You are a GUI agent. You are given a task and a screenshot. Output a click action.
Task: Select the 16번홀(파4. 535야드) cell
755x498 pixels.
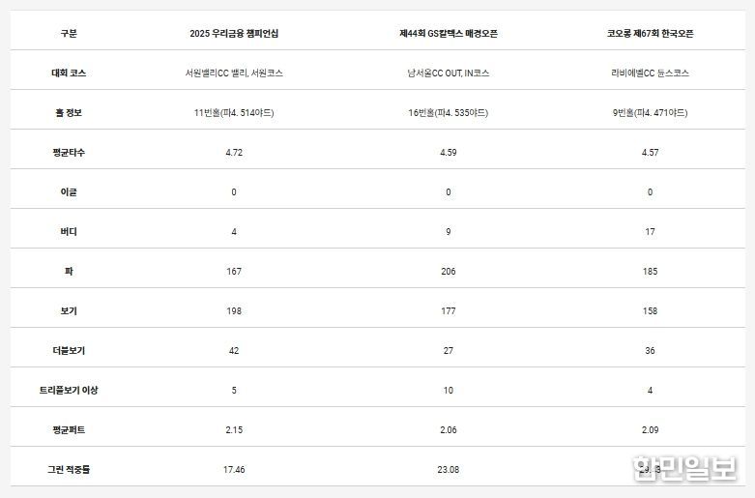tap(448, 113)
